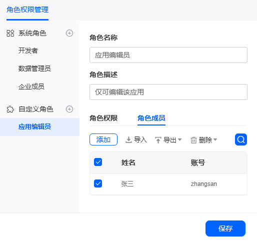Viewport: 257px width, 241px height.
Task: Expand the 导出 dropdown arrow
Action: pos(179,139)
